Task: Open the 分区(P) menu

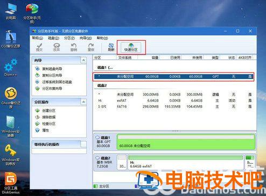Action: coord(69,38)
